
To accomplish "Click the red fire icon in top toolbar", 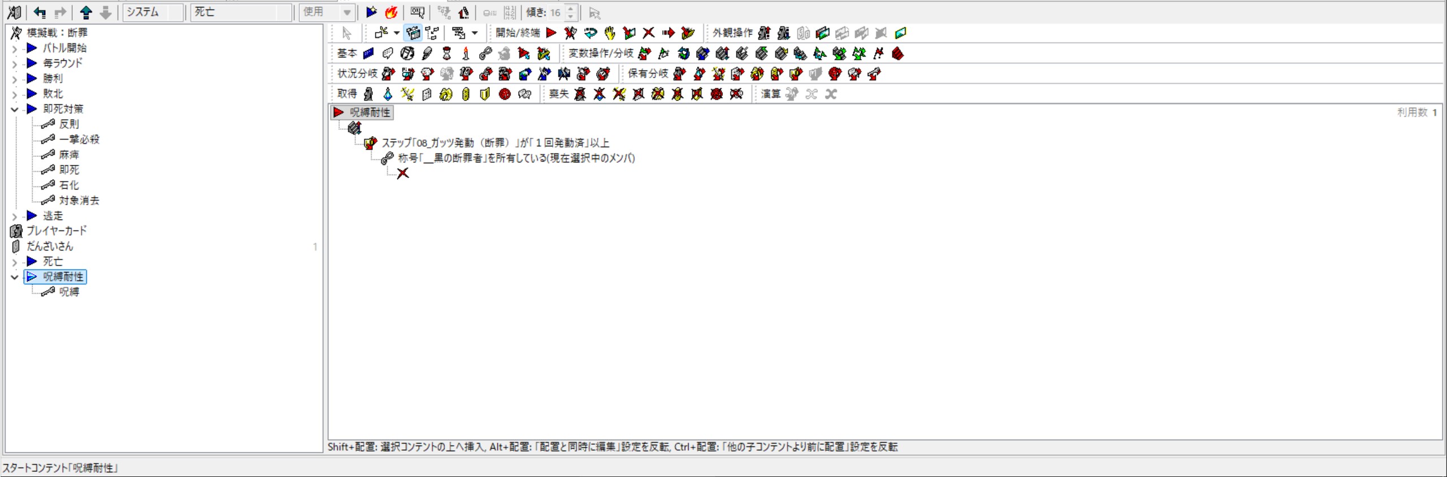I will click(x=391, y=12).
